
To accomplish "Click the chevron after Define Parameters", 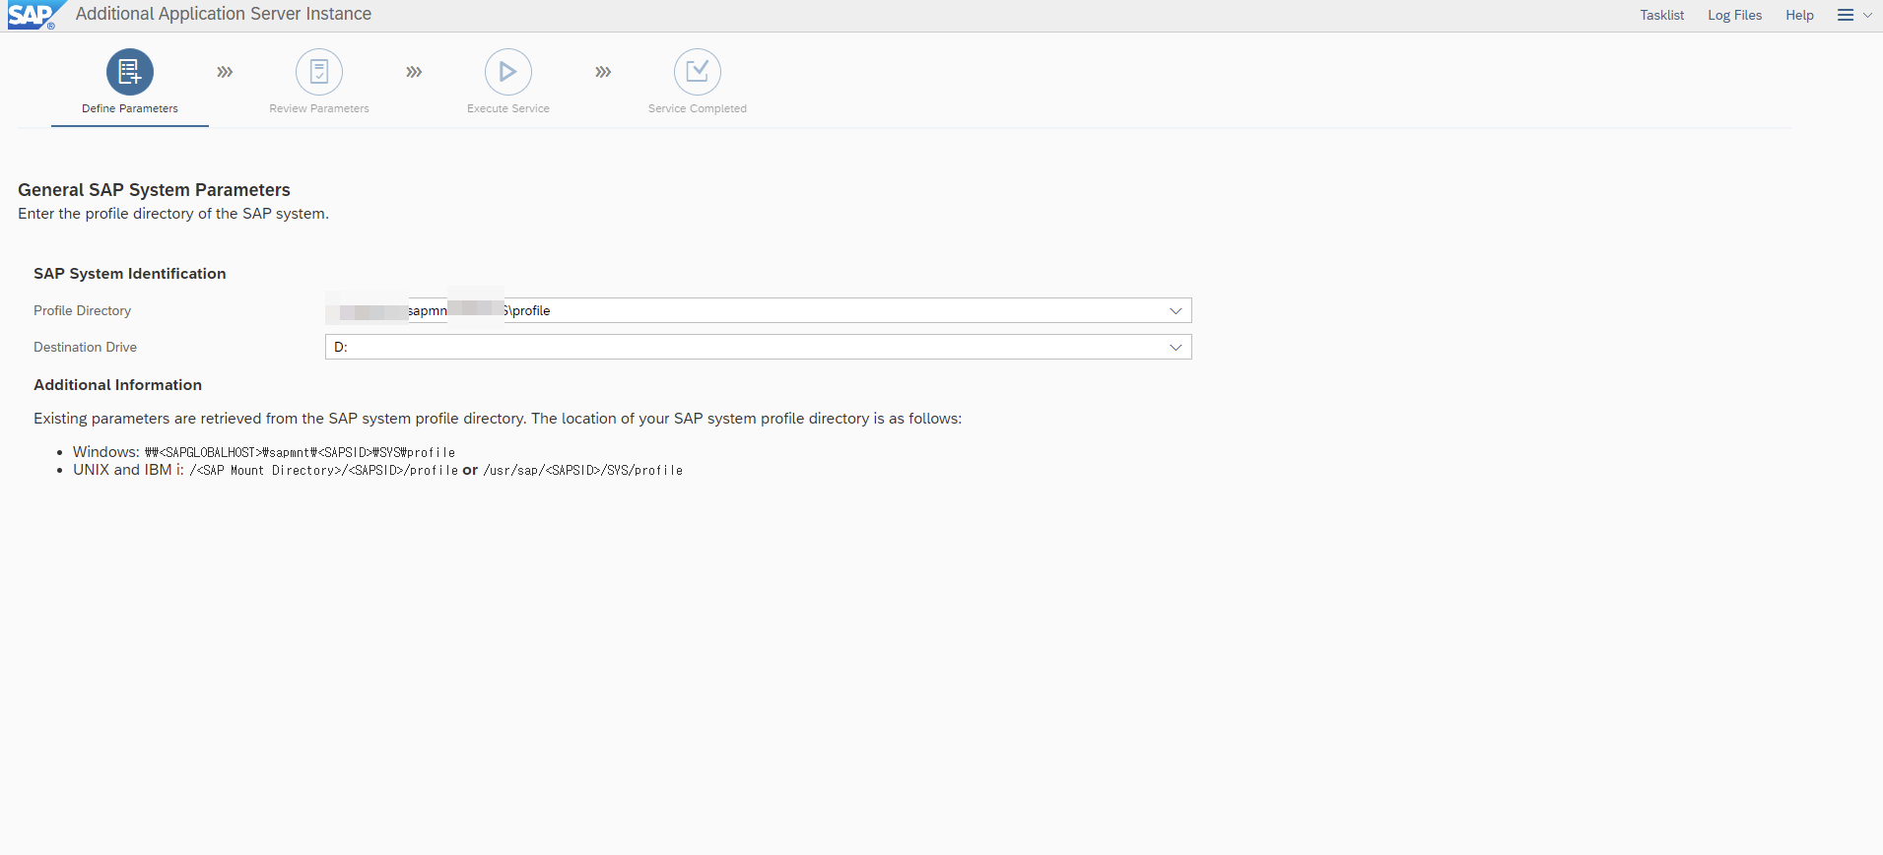I will (225, 72).
